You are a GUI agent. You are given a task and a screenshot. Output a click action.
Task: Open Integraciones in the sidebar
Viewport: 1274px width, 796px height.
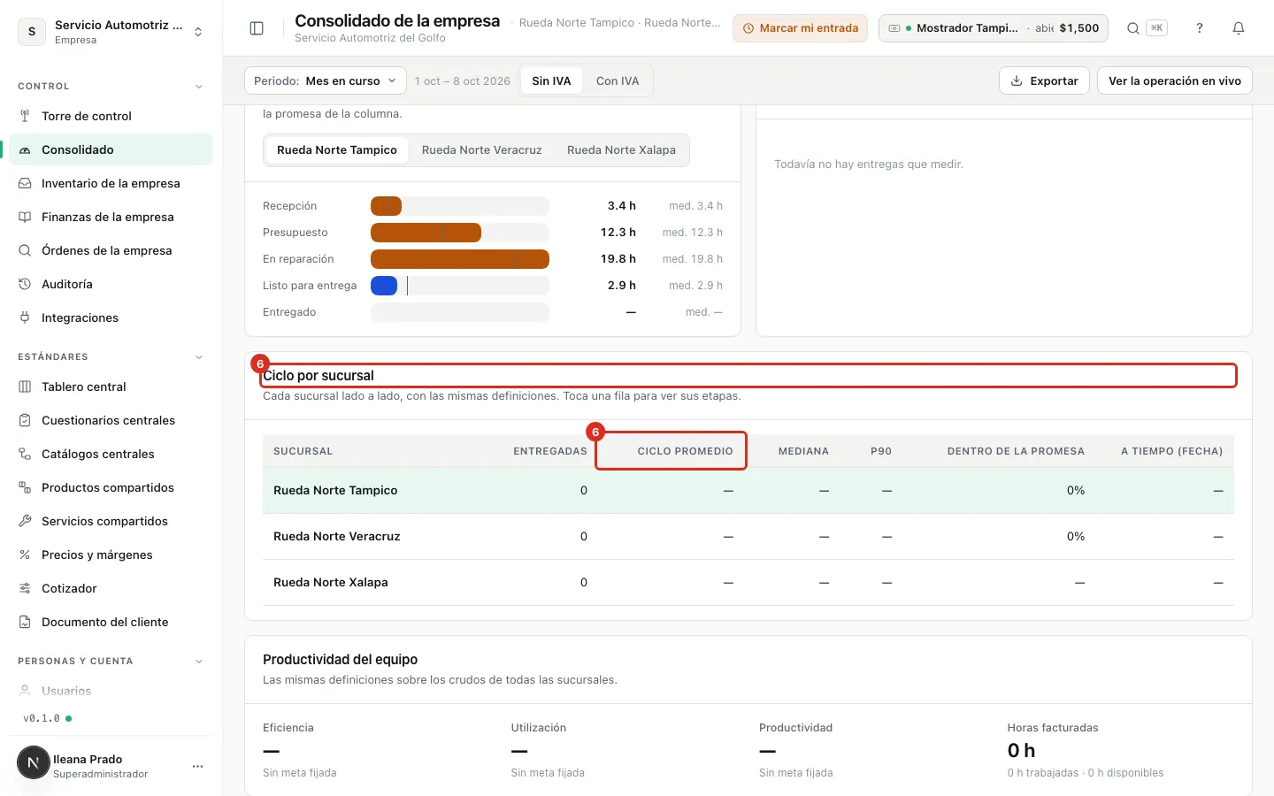pyautogui.click(x=111, y=318)
